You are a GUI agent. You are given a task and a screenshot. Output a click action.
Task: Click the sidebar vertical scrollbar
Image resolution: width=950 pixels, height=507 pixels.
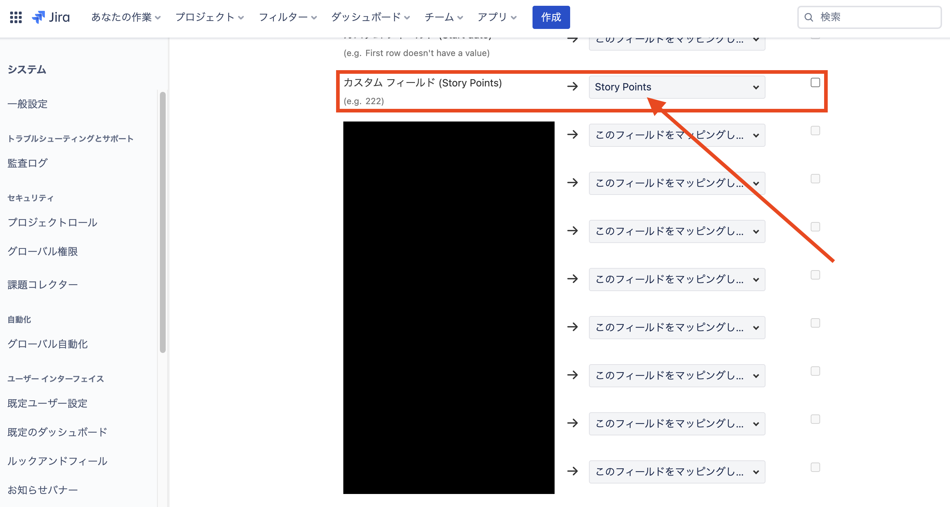point(163,221)
